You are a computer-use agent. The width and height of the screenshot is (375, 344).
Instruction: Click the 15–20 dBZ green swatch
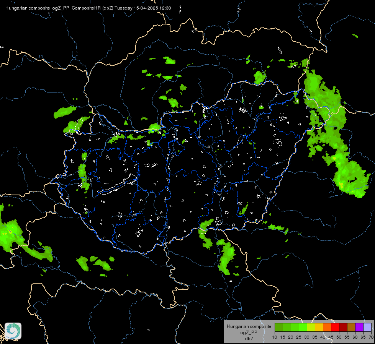[287, 327]
